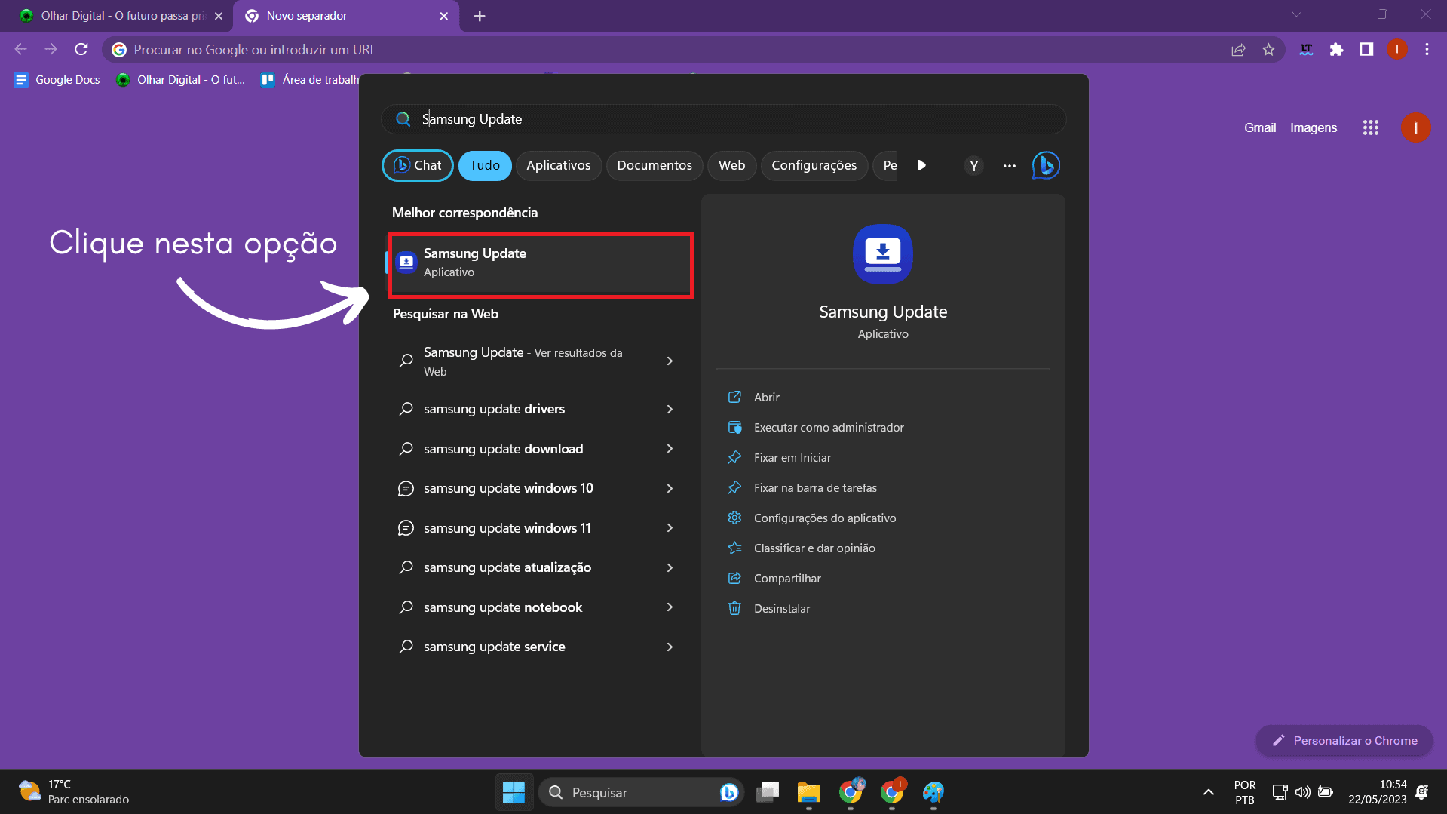1447x814 pixels.
Task: Close the Novo separador tab
Action: pyautogui.click(x=443, y=16)
